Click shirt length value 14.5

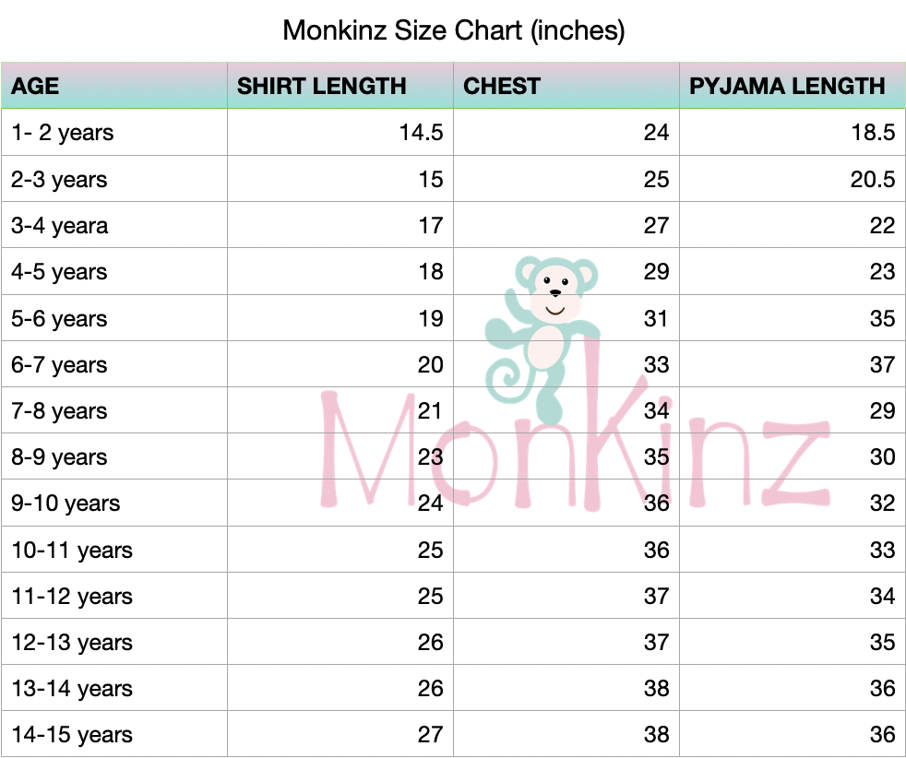pos(422,132)
